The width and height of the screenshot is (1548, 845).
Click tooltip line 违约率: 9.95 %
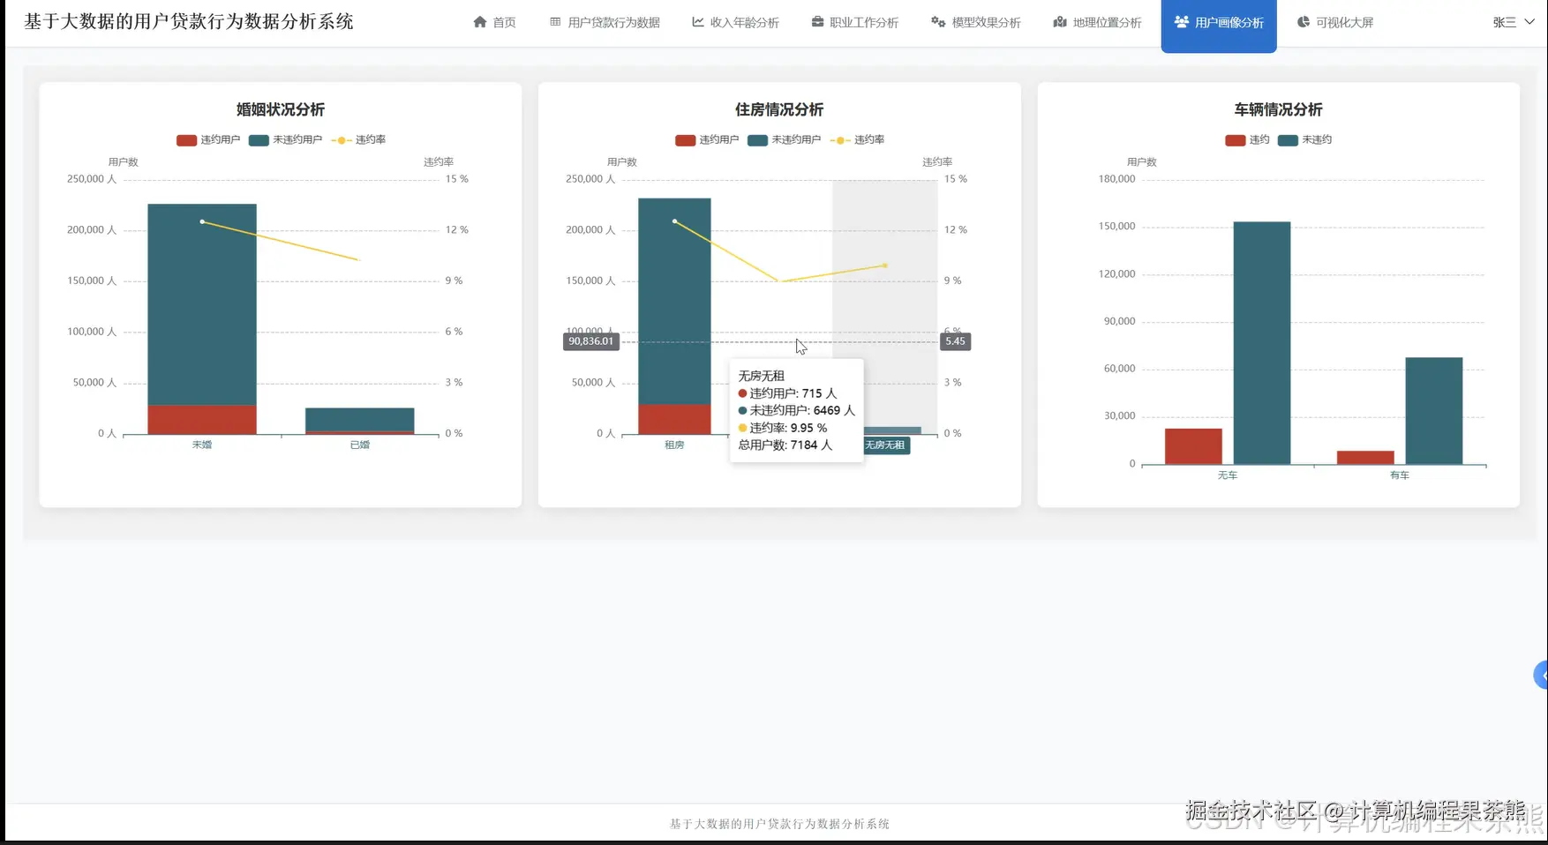click(x=783, y=428)
